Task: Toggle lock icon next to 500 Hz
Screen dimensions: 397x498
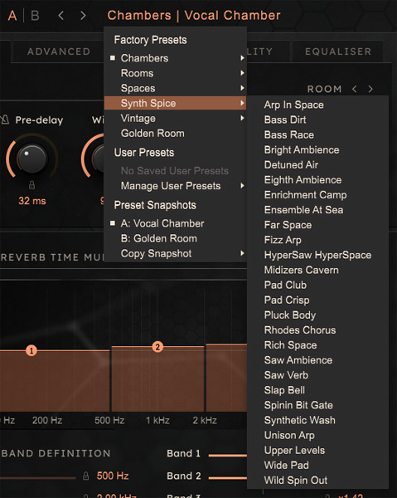Action: pyautogui.click(x=85, y=476)
